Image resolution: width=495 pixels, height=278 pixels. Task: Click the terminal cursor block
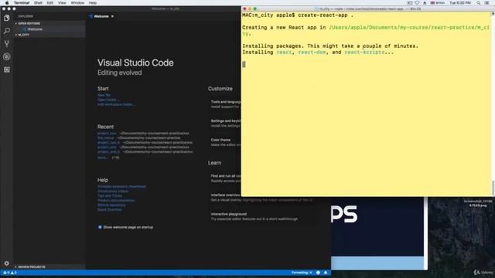coord(244,64)
